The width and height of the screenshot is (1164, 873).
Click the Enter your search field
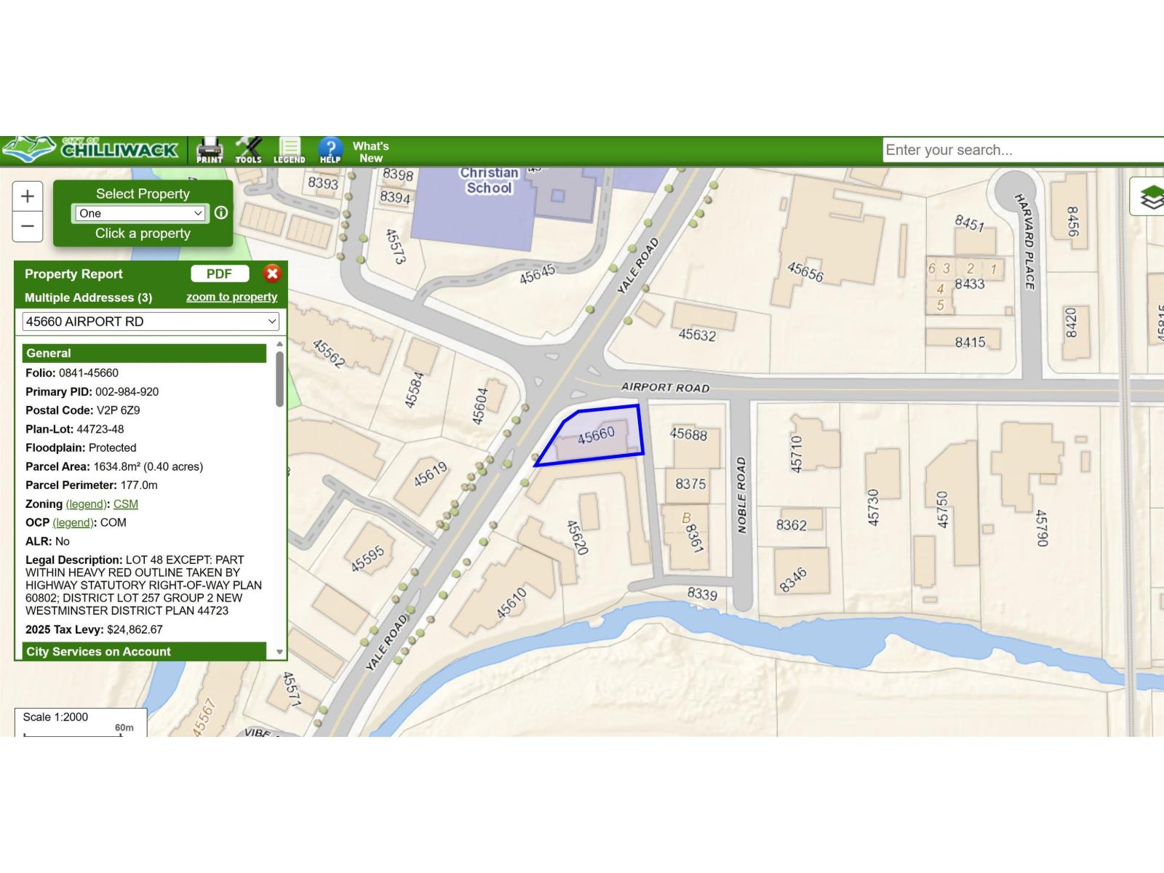pyautogui.click(x=1018, y=149)
